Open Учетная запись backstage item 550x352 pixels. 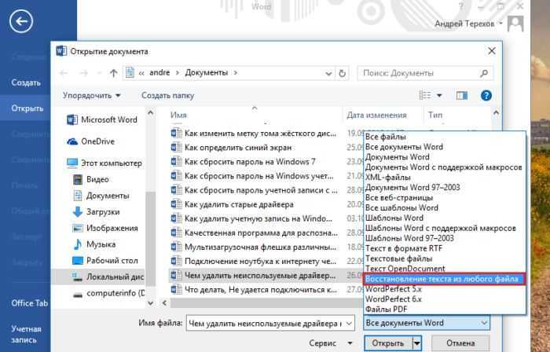[x=26, y=335]
